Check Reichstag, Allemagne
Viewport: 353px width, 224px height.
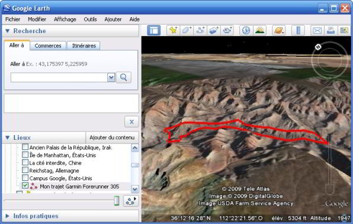click(x=25, y=170)
